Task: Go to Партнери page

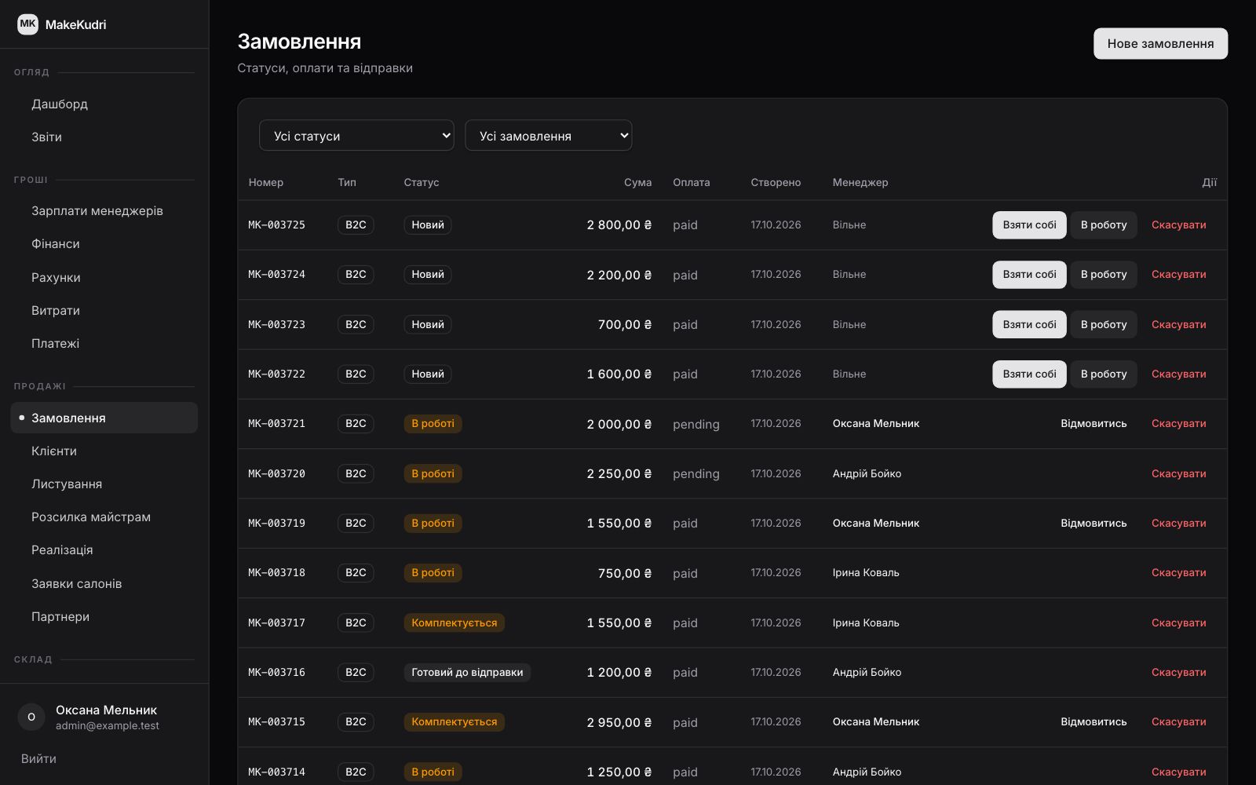Action: [104, 617]
